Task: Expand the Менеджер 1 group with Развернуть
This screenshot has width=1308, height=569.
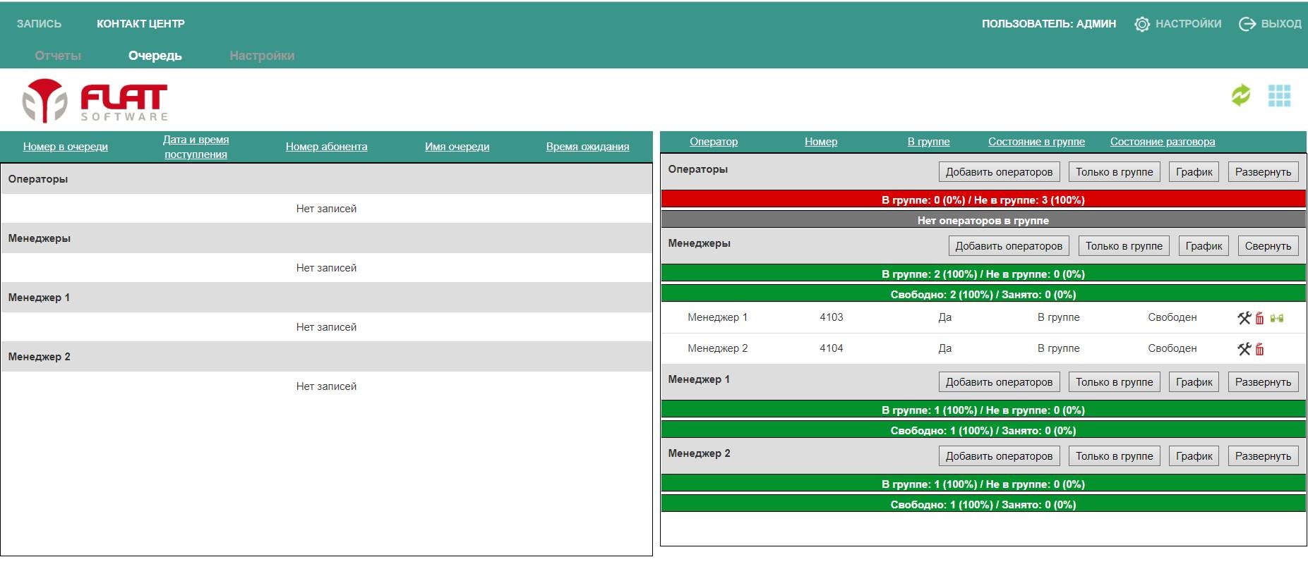Action: 1263,382
